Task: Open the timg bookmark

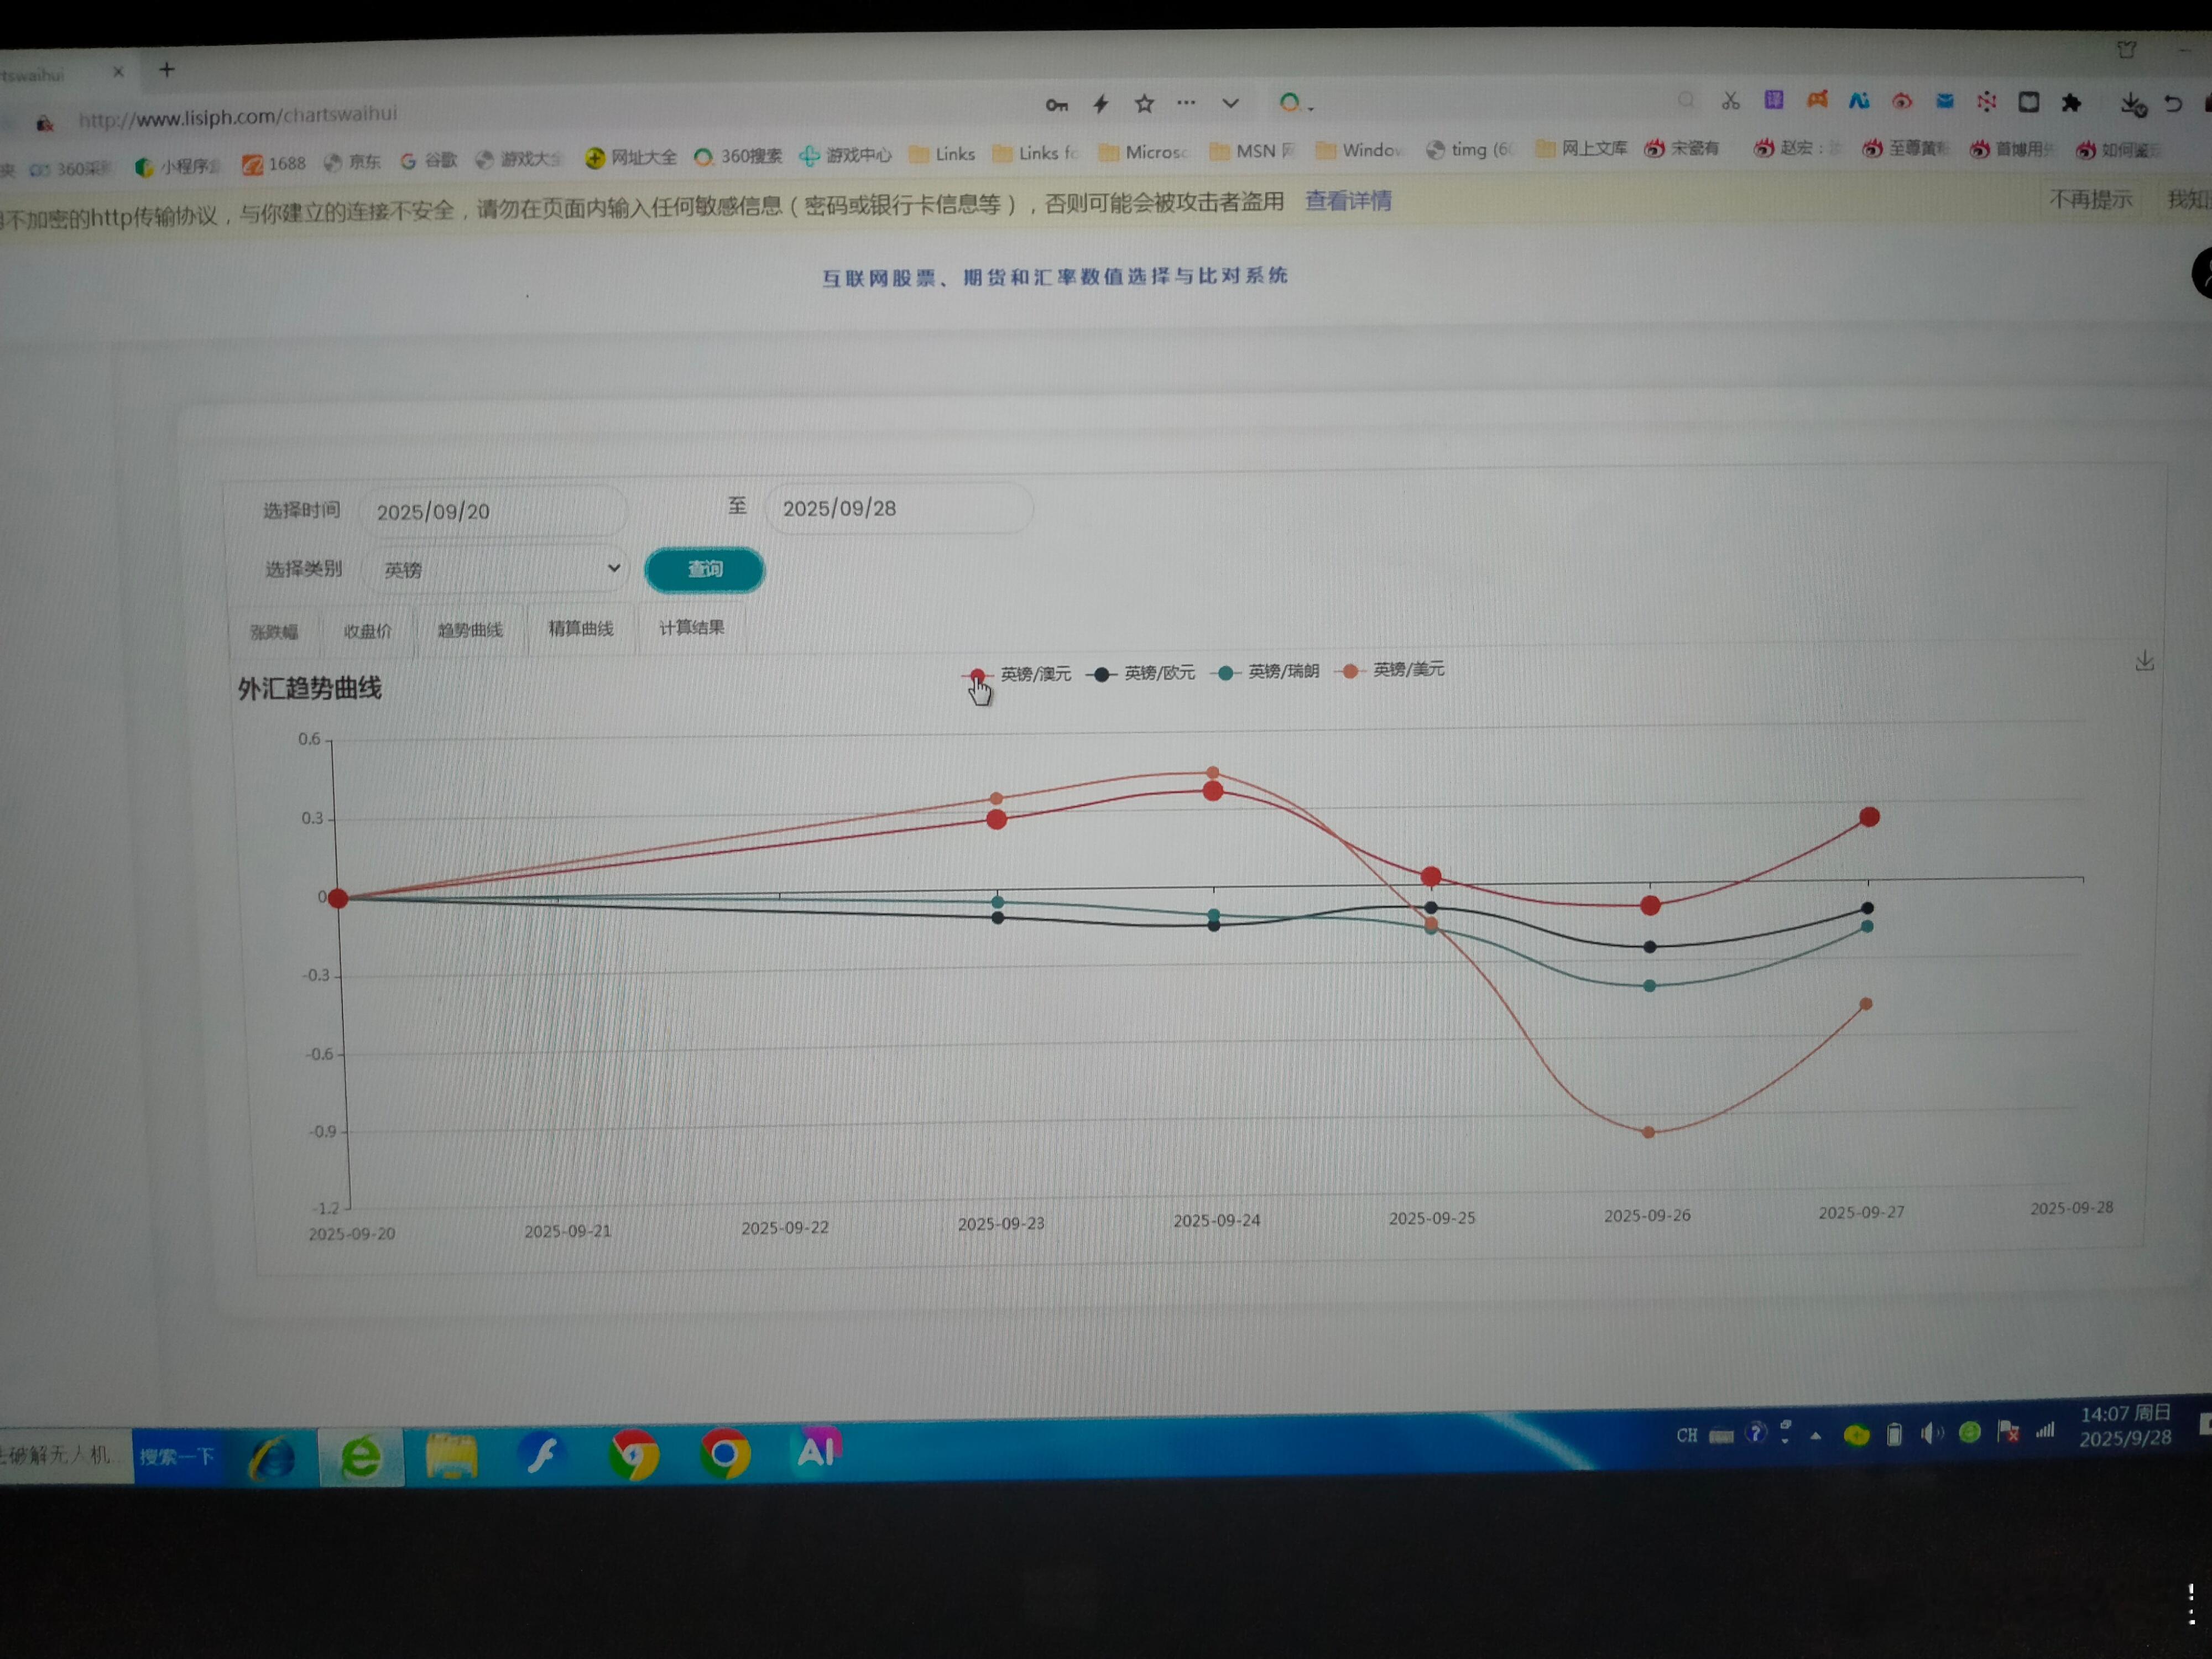Action: (1470, 149)
